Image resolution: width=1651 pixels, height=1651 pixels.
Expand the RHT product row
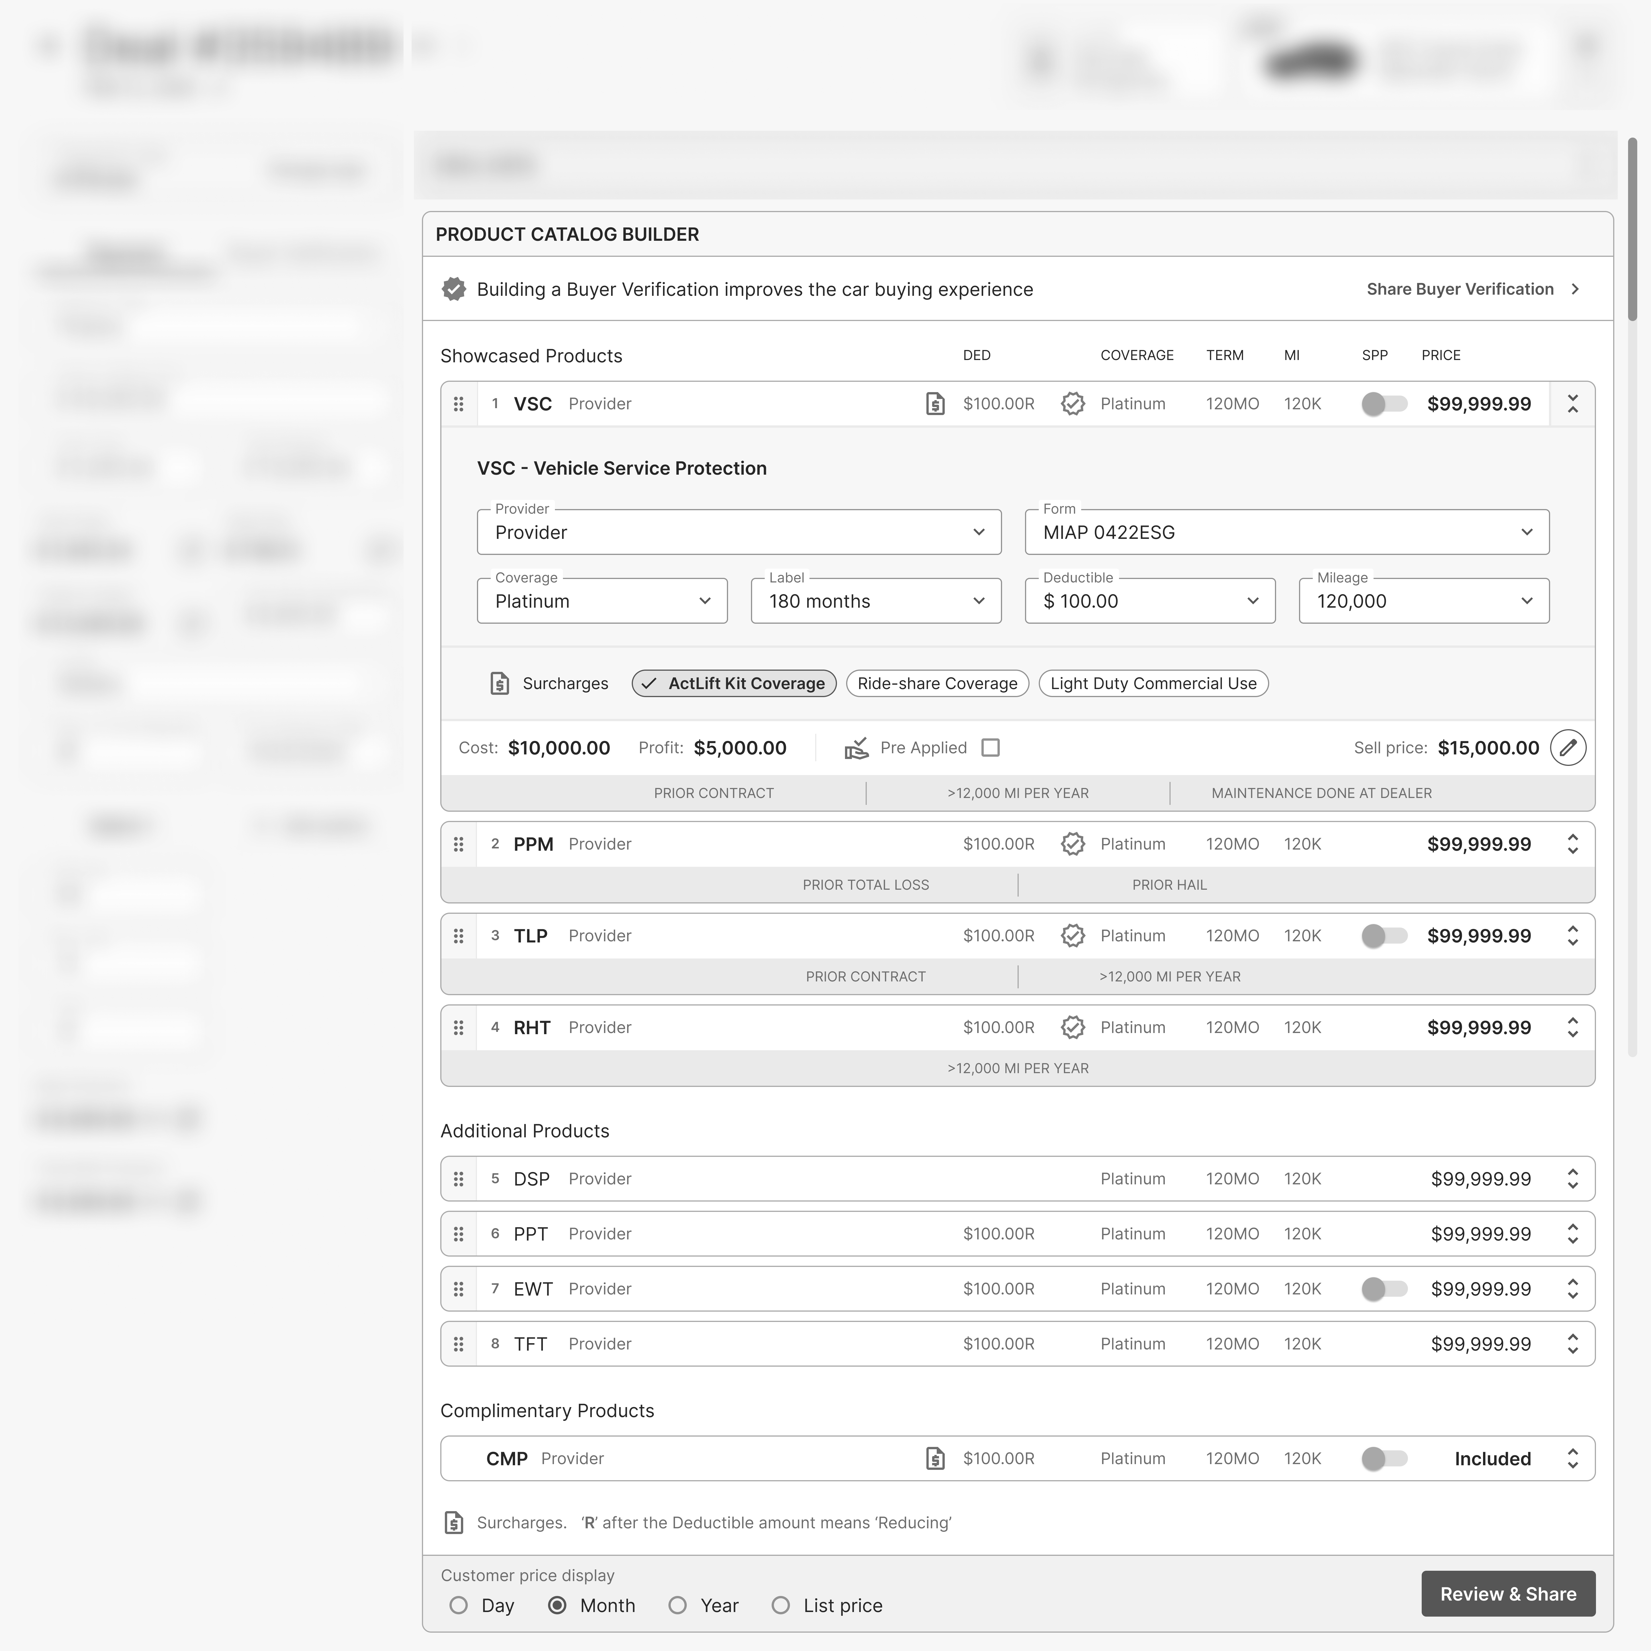(x=1572, y=1027)
